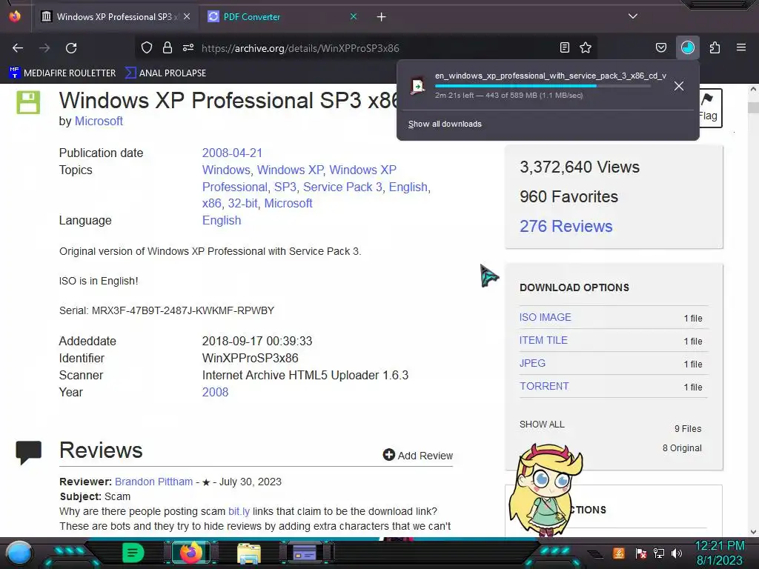Open the downloads progress button
Screen dimensions: 759x569
[x=687, y=47]
